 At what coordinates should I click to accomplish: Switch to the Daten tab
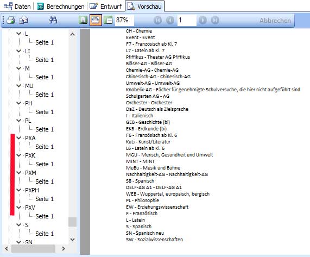tap(17, 7)
